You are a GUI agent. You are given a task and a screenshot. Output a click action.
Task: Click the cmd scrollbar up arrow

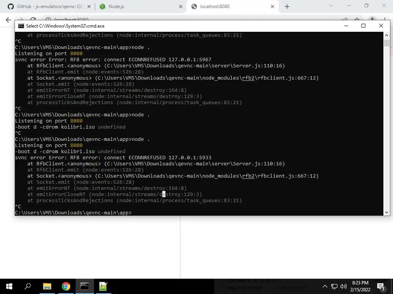pyautogui.click(x=386, y=35)
